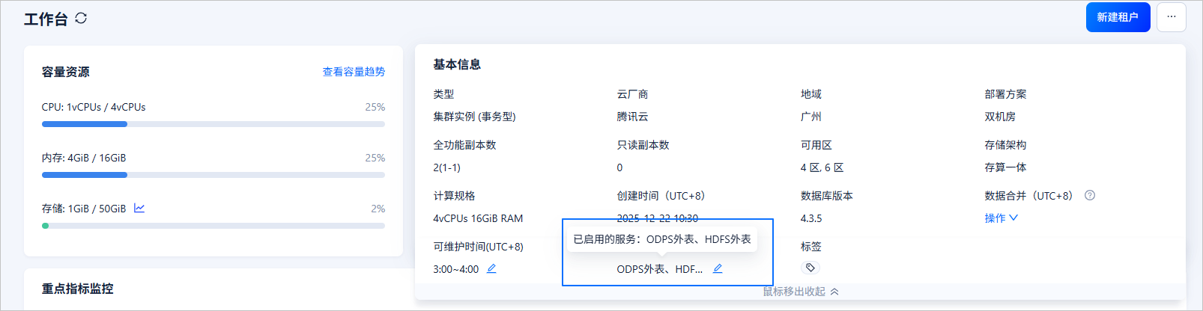Click the 标签 tag icon

(810, 268)
